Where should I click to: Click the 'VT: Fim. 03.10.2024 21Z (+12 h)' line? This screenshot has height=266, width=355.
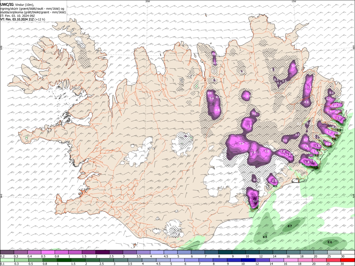click(x=23, y=19)
